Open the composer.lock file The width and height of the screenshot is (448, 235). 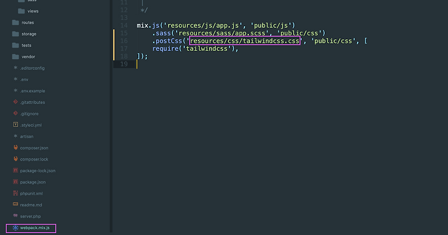[x=34, y=159]
